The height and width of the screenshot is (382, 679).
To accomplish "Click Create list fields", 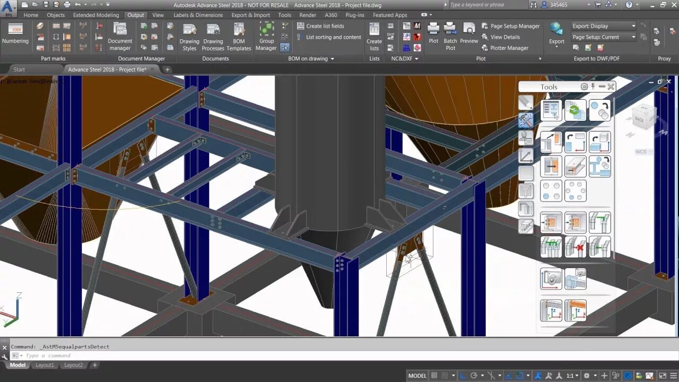I will (320, 26).
